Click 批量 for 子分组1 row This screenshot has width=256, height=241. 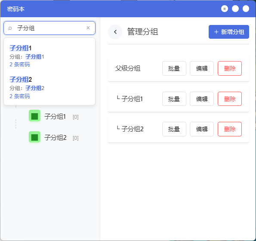pyautogui.click(x=174, y=99)
